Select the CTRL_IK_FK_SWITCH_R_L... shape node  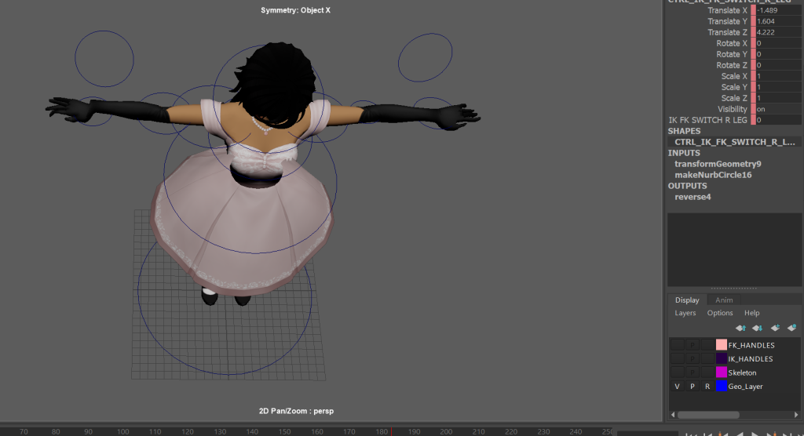(735, 142)
